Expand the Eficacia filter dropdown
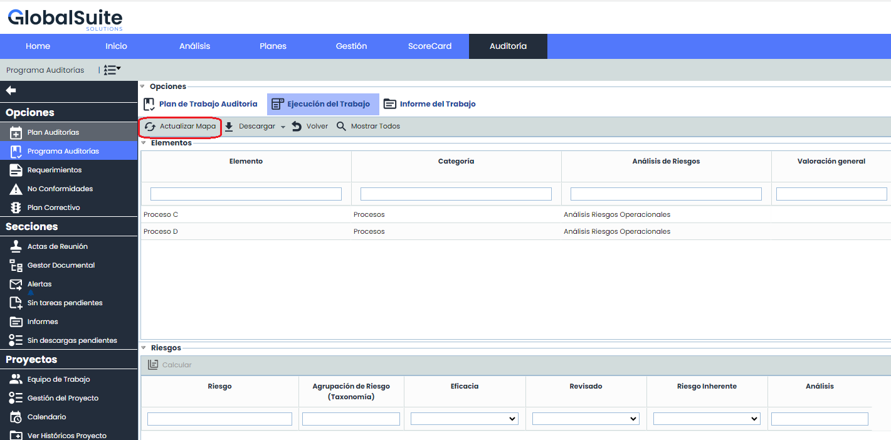The width and height of the screenshot is (891, 440). pyautogui.click(x=464, y=419)
